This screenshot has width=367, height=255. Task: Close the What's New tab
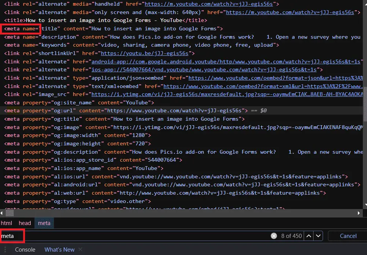[x=80, y=249]
